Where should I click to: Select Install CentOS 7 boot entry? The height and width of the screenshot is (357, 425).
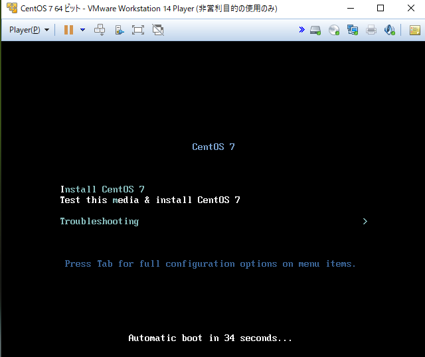[x=102, y=189]
